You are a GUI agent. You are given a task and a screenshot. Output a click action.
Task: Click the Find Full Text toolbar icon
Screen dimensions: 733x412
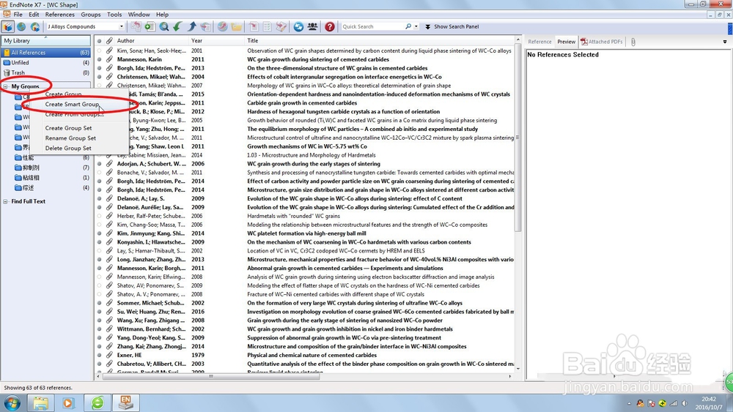pyautogui.click(x=205, y=26)
